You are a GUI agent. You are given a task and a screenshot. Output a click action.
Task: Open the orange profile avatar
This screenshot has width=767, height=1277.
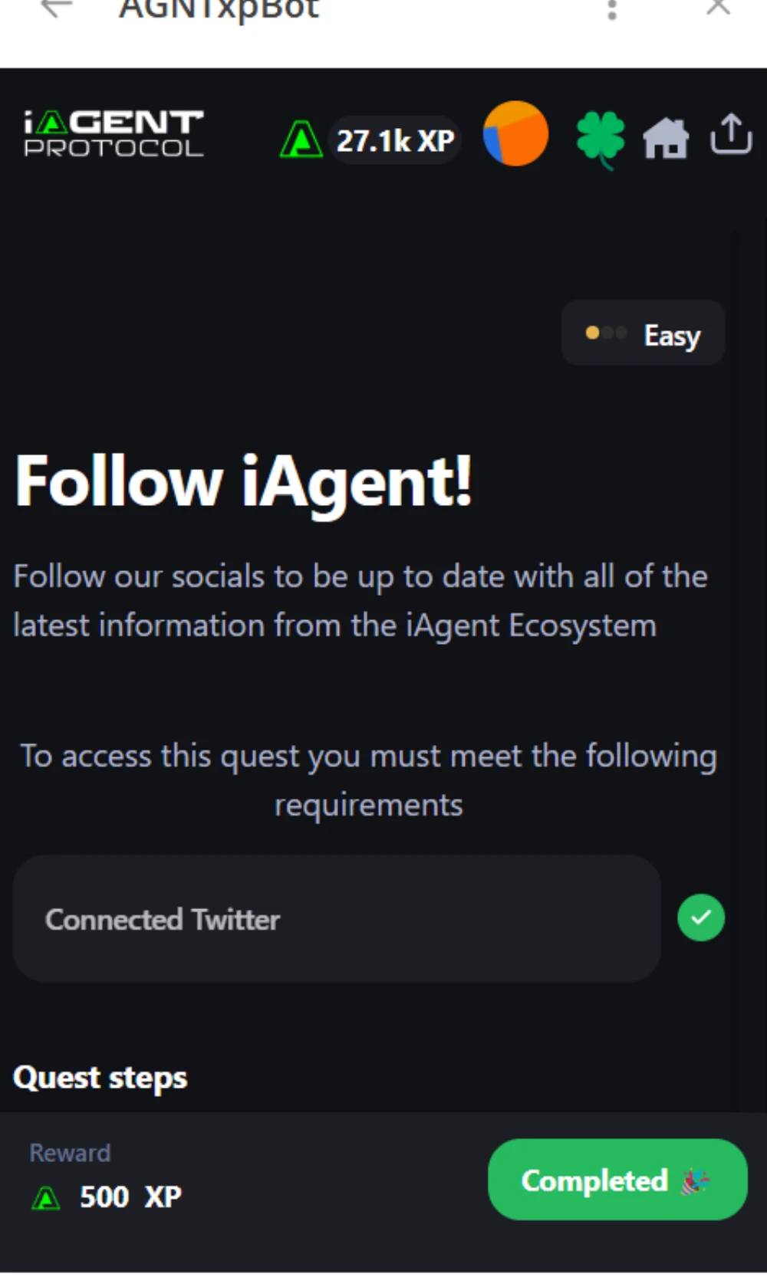tap(515, 133)
